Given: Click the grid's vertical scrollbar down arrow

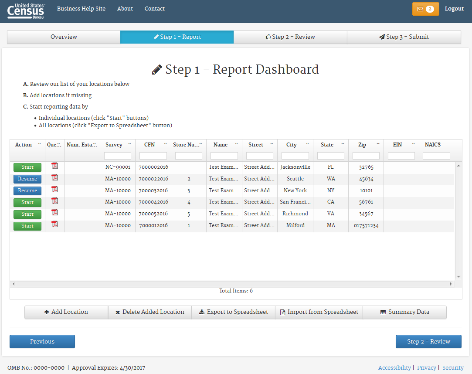Looking at the screenshot, I should (458, 277).
